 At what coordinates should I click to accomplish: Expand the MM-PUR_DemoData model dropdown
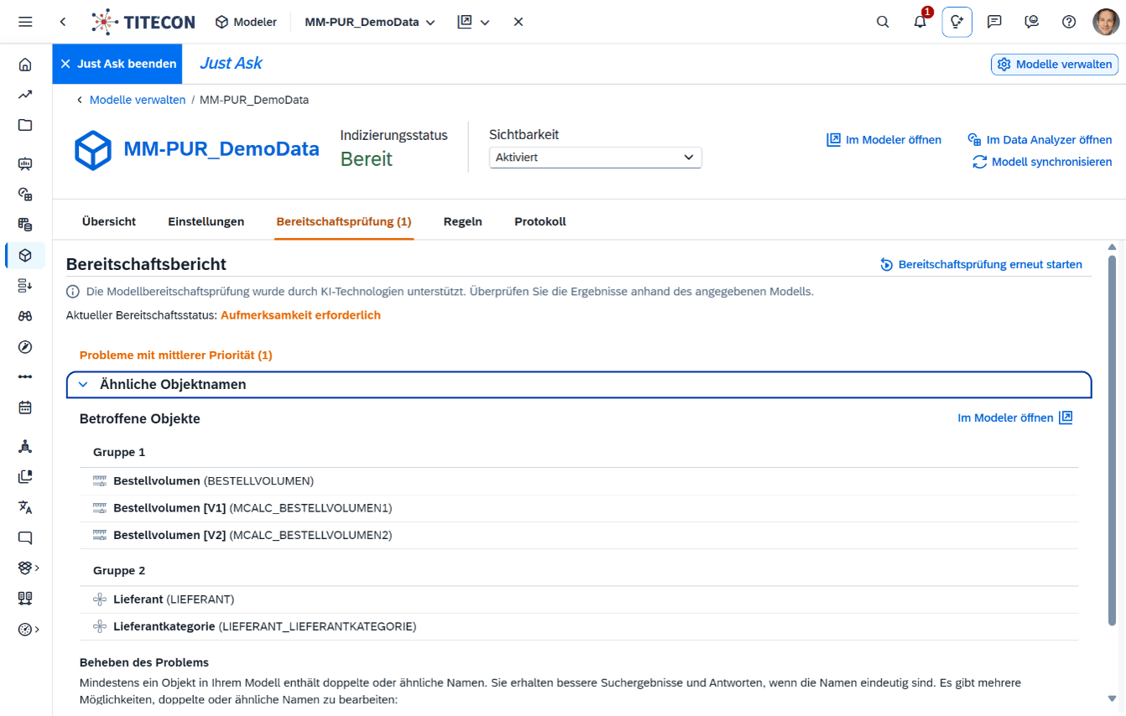370,22
